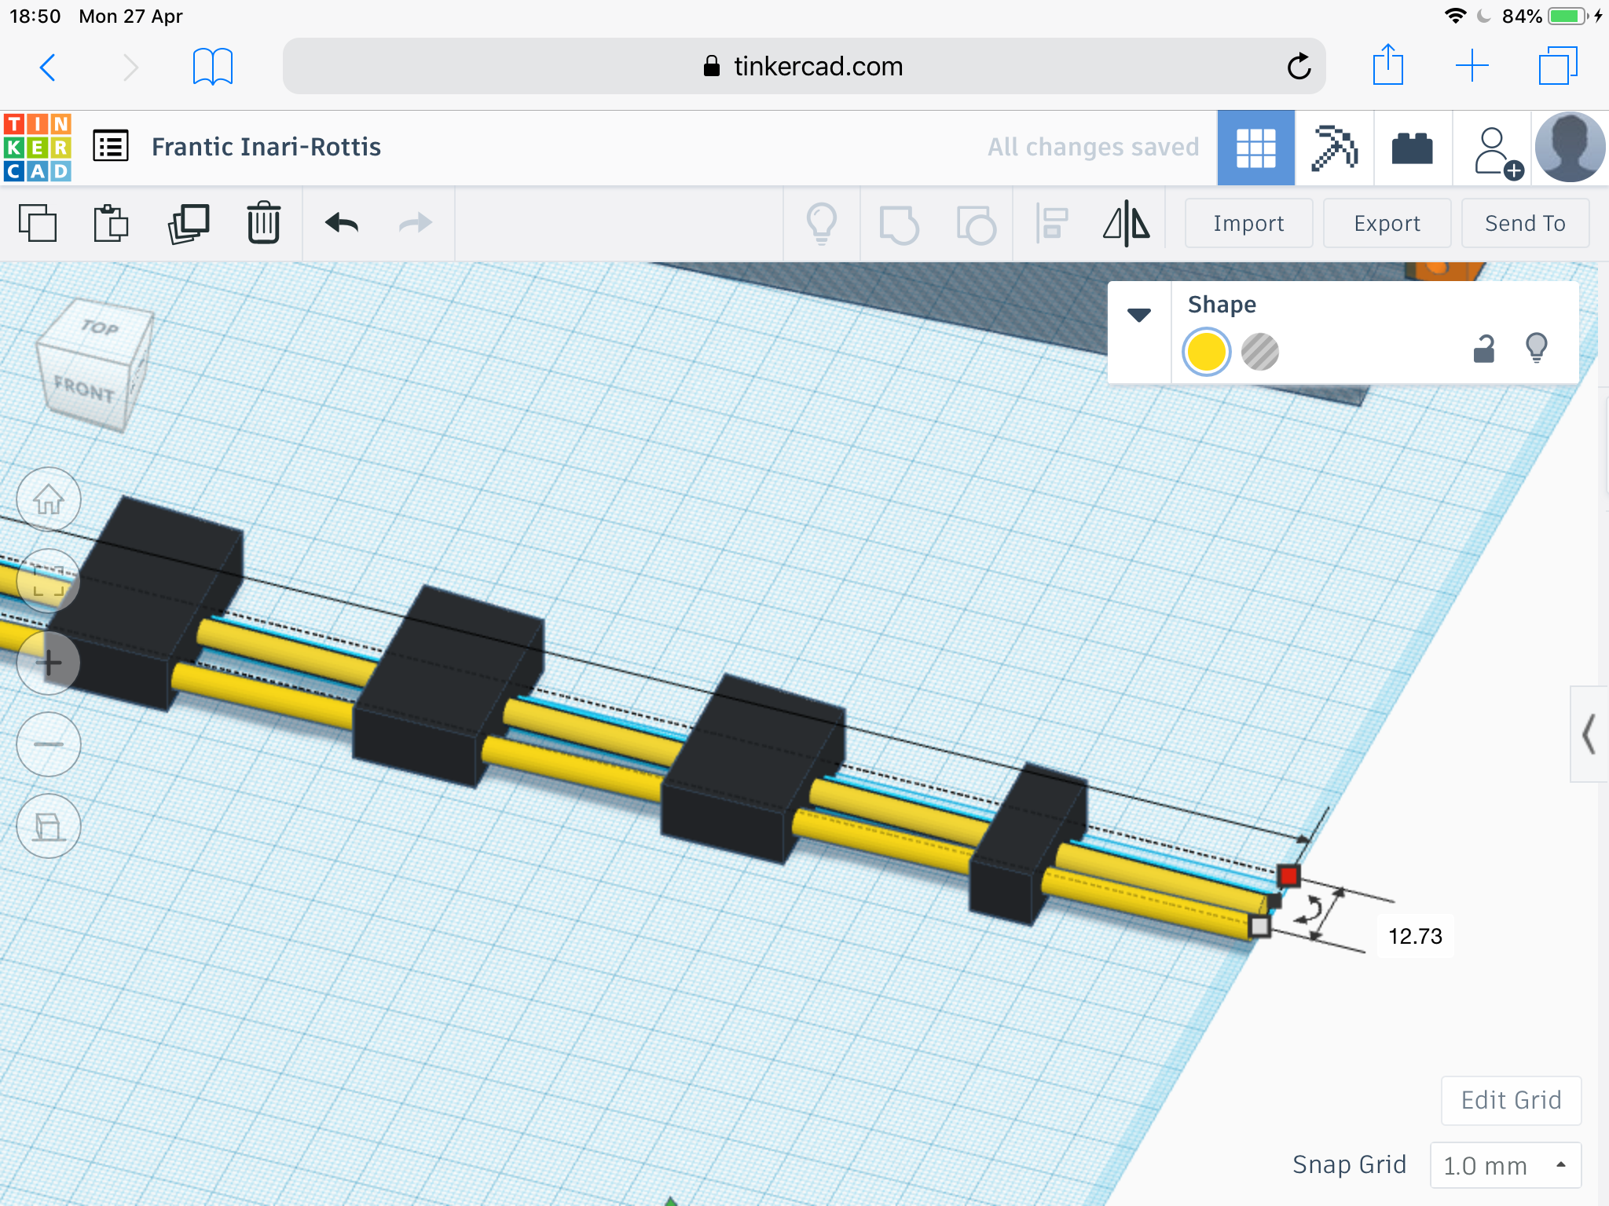Duplicate the selected shape

189,223
